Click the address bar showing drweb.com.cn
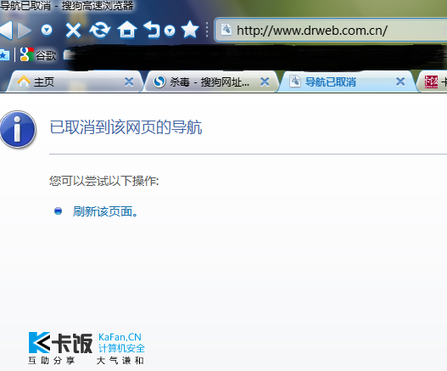447x371 pixels. click(x=331, y=31)
